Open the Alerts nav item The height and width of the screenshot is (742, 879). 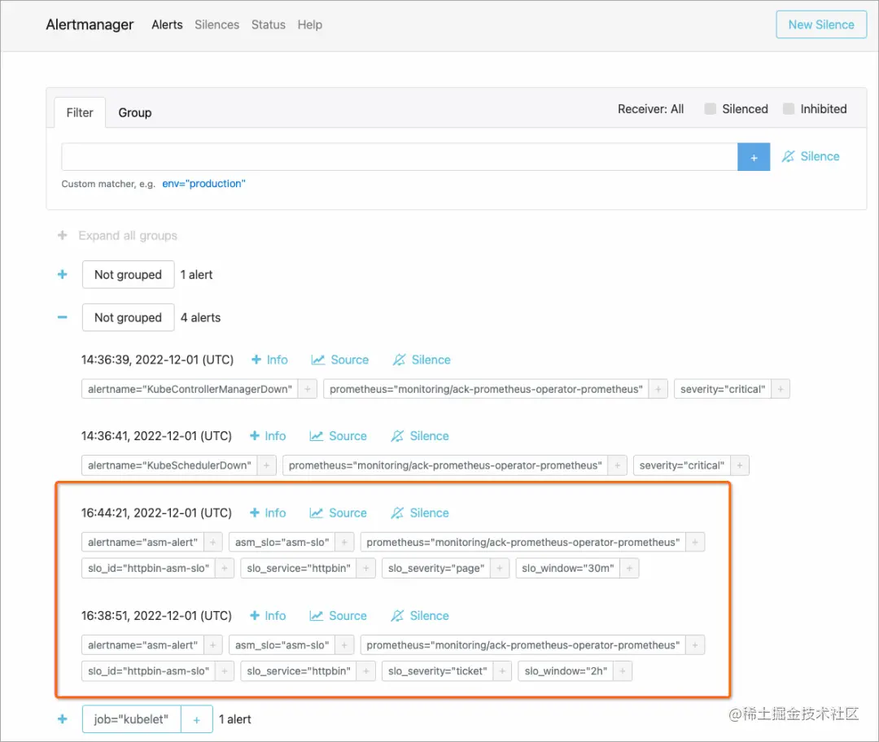pyautogui.click(x=167, y=24)
